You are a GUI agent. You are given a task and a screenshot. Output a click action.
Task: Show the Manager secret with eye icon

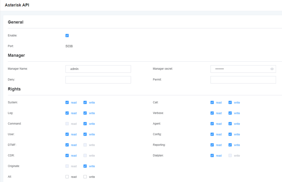pos(272,69)
